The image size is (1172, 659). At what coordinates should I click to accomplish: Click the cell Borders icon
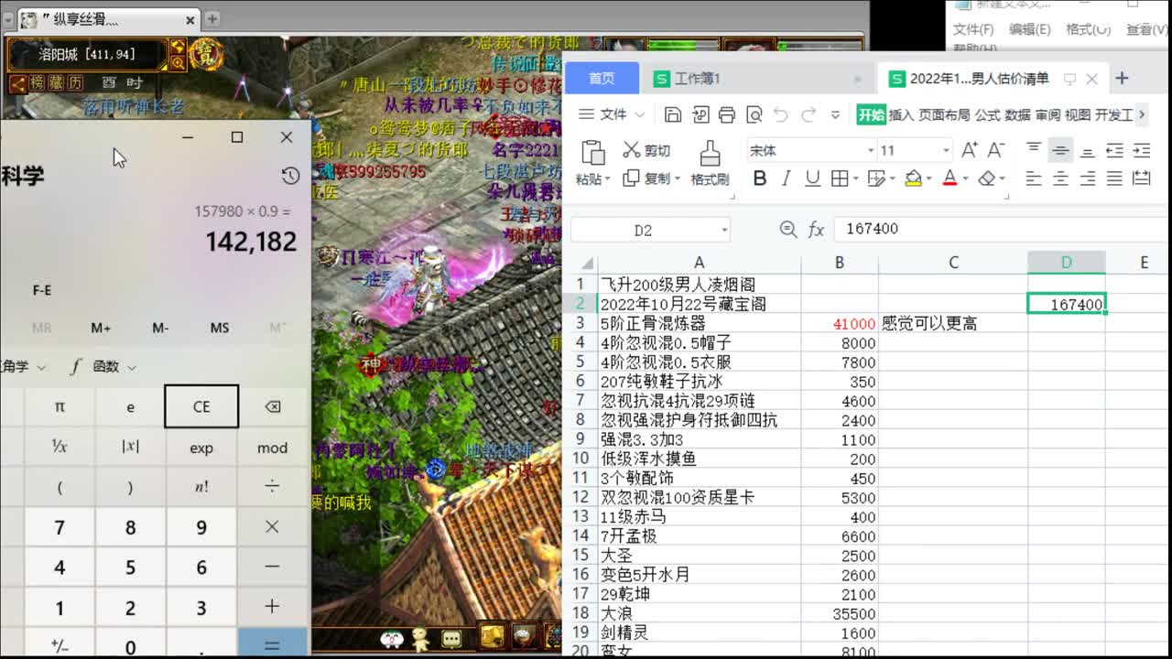(840, 178)
